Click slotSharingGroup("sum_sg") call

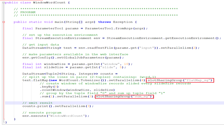point(124,97)
